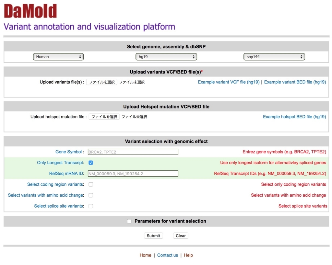Click the 'Gene Symbol :' label
Image resolution: width=332 pixels, height=265 pixels.
pyautogui.click(x=70, y=152)
